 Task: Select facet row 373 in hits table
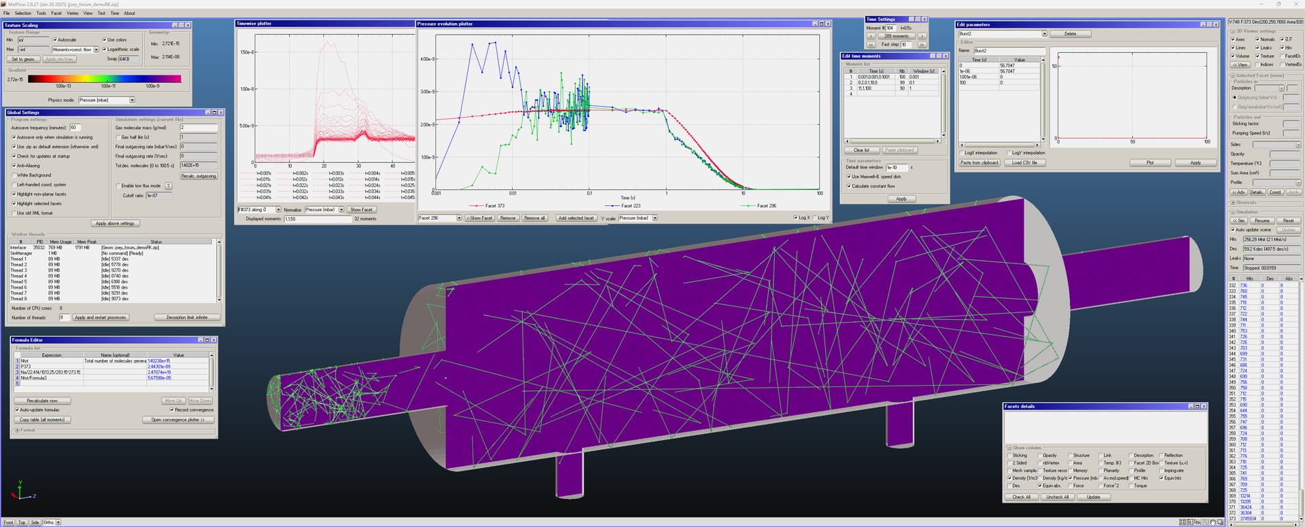pyautogui.click(x=1263, y=518)
